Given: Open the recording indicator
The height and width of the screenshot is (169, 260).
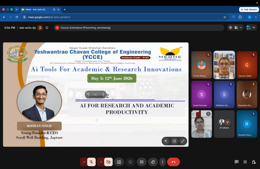Looking at the screenshot, I should pyautogui.click(x=231, y=27).
